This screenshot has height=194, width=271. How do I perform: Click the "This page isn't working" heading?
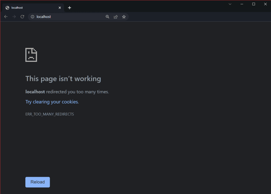tap(63, 79)
